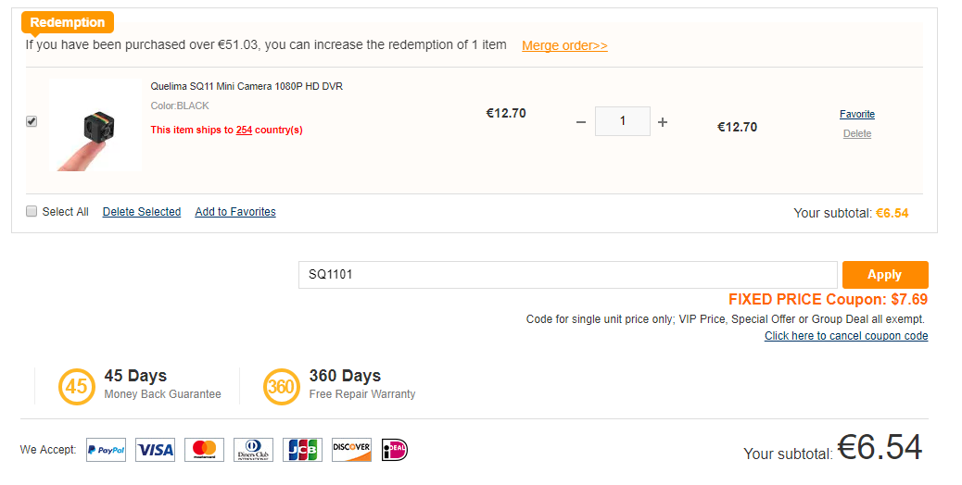Click the PayPal payment icon
962x485 pixels.
point(107,450)
